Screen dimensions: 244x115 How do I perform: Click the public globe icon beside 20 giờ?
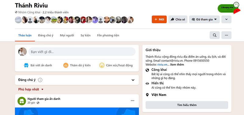(x=38, y=103)
